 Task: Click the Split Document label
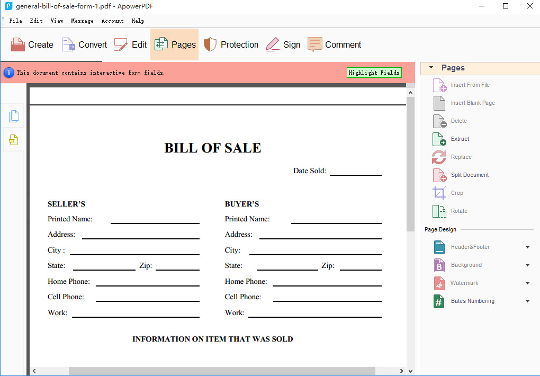click(x=470, y=175)
